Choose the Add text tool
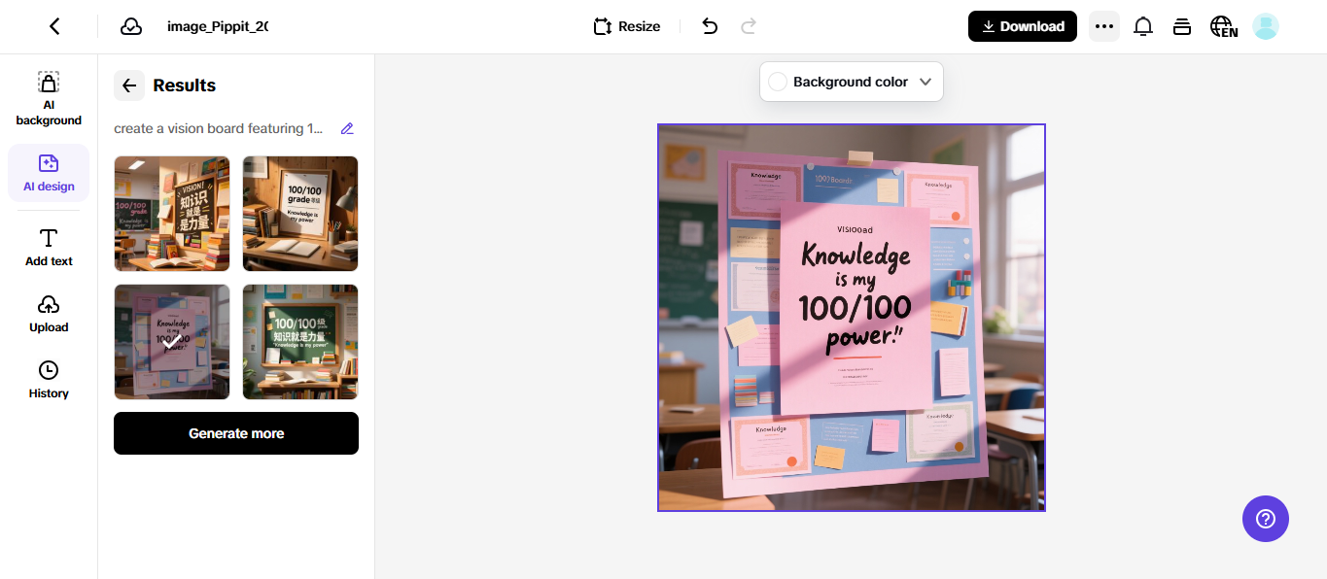The height and width of the screenshot is (579, 1327). pos(49,248)
